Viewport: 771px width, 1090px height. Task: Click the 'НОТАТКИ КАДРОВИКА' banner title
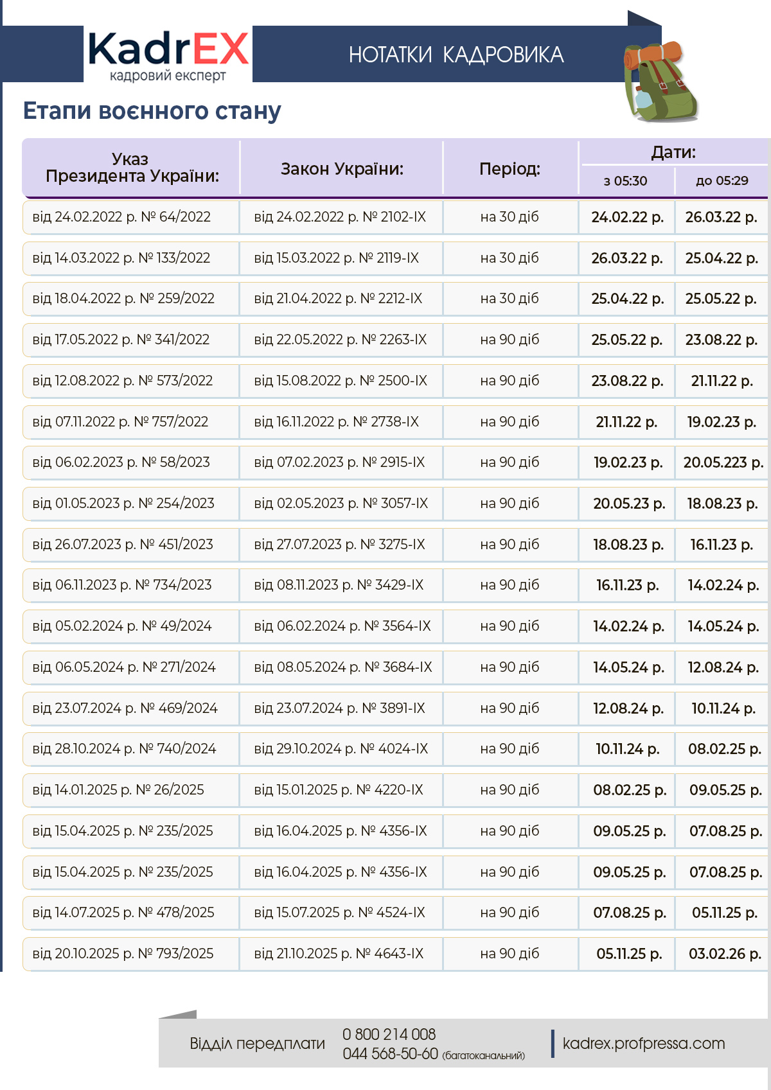click(456, 55)
